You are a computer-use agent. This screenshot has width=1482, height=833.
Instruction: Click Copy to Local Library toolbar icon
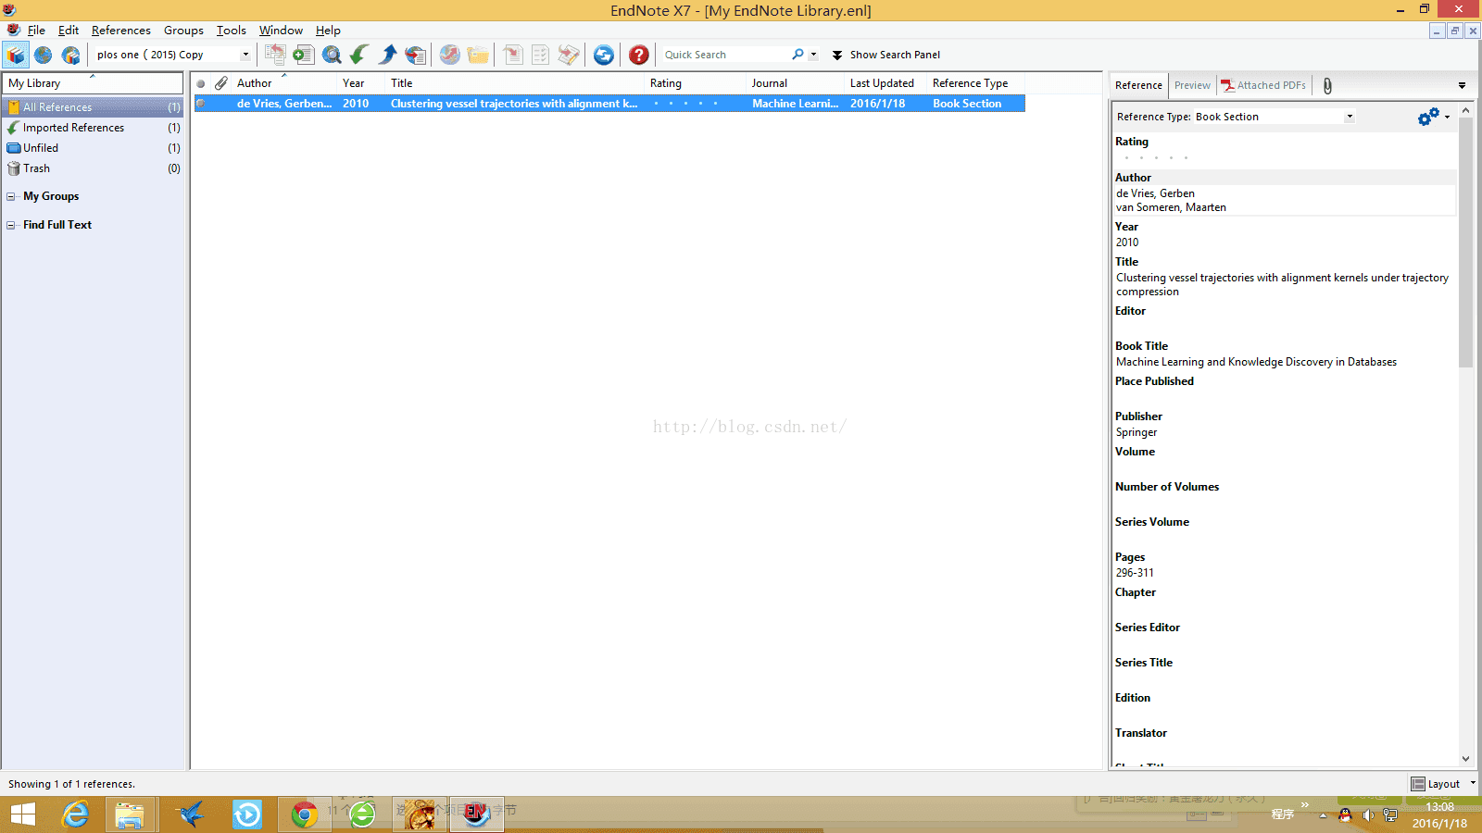coord(275,55)
